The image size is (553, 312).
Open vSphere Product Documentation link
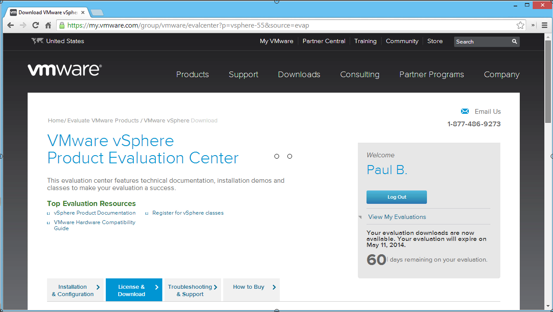[x=95, y=213]
